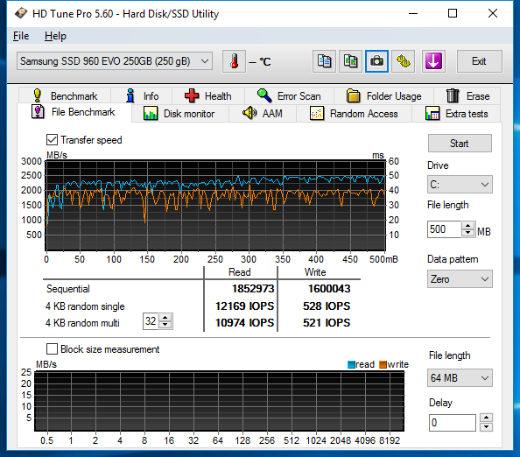Decrease the Delay spinner value
Viewport: 520px width, 457px height.
[x=487, y=427]
